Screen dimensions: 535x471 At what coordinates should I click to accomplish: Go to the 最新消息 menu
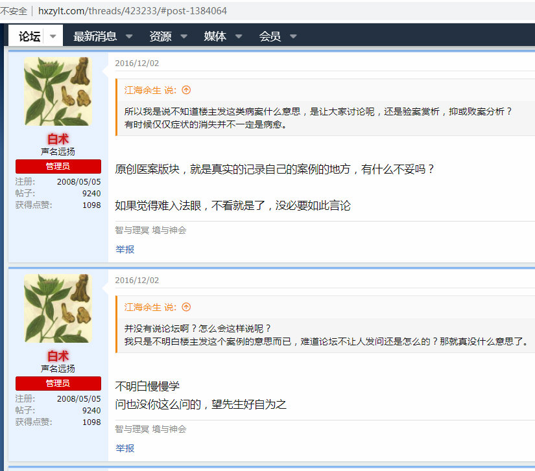[95, 36]
